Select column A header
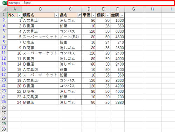 (15, 9)
